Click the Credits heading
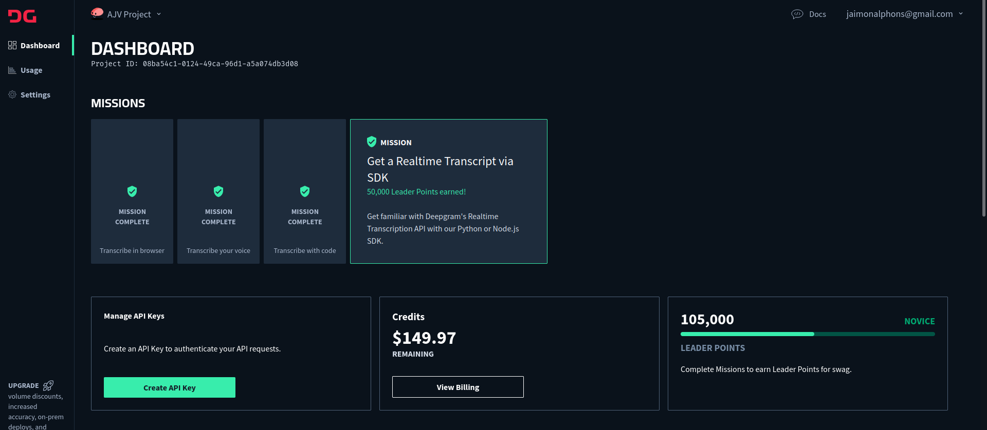 [x=409, y=317]
